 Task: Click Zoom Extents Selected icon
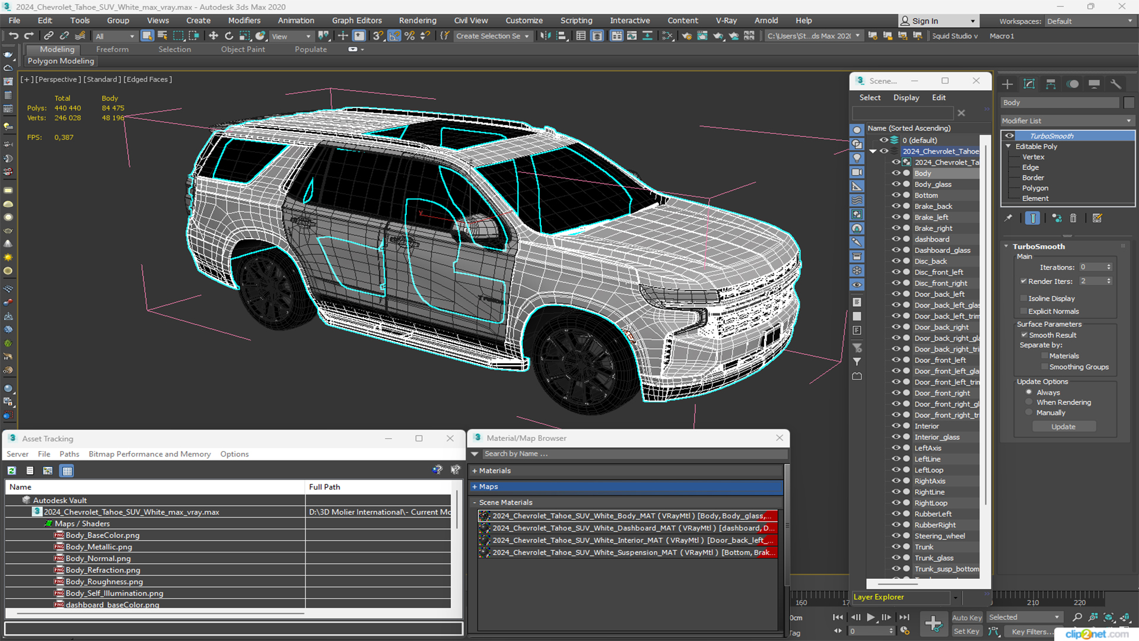[1108, 618]
